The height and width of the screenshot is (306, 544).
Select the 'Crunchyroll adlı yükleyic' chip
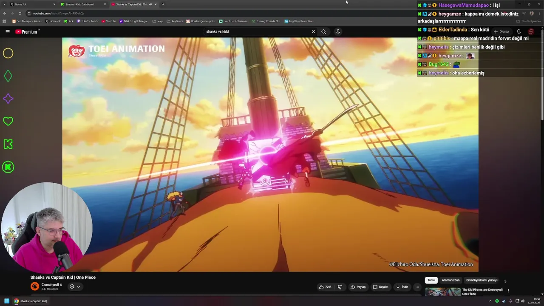point(482,280)
